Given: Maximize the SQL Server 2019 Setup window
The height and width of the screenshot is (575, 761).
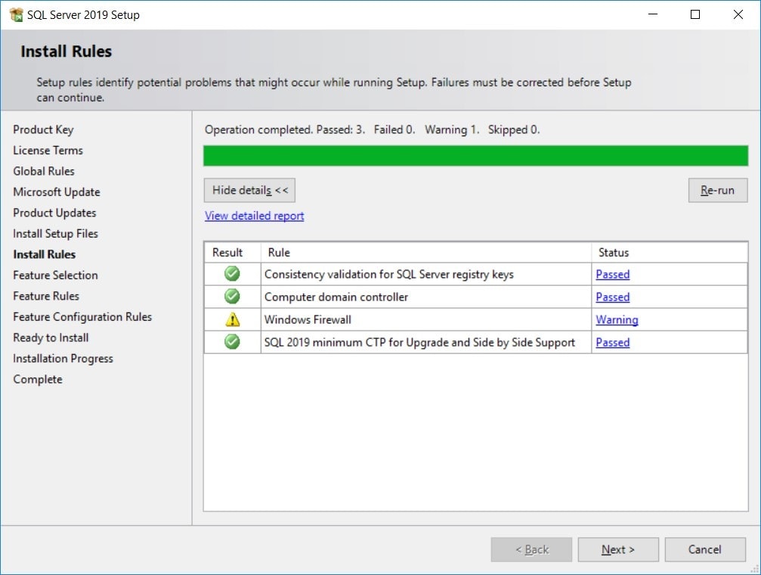Looking at the screenshot, I should [695, 14].
